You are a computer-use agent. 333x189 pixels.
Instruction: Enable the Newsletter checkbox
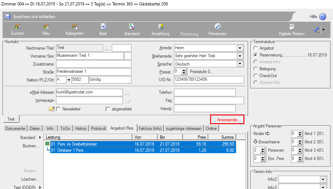tap(59, 109)
